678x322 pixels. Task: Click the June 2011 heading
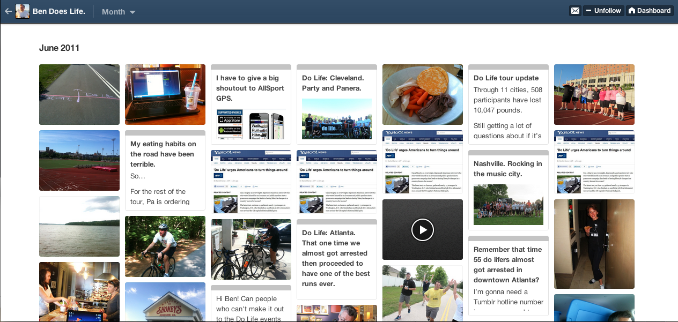[x=59, y=48]
